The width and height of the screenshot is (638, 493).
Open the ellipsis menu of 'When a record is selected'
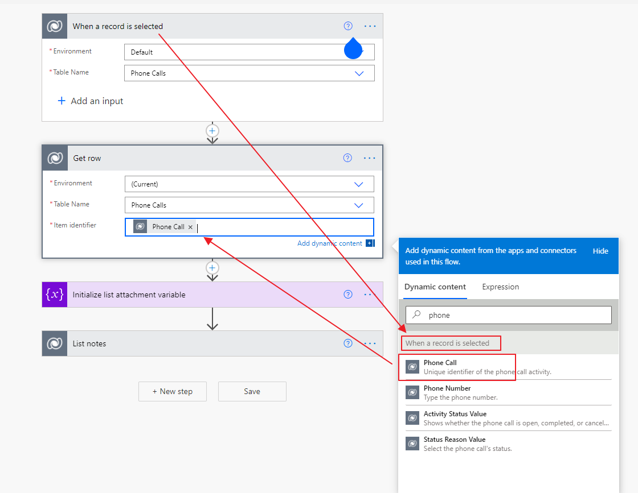tap(370, 26)
